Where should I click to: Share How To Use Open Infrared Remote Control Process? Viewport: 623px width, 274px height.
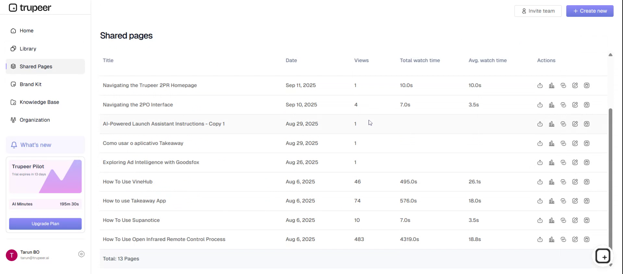tap(540, 239)
